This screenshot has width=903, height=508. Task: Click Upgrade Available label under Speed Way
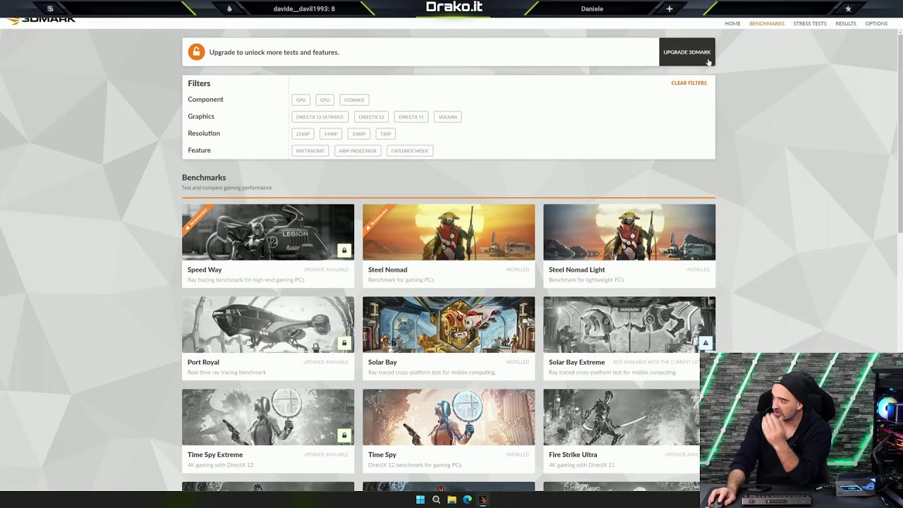tap(326, 270)
